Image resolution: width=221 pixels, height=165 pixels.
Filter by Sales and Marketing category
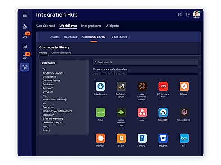(x=53, y=119)
